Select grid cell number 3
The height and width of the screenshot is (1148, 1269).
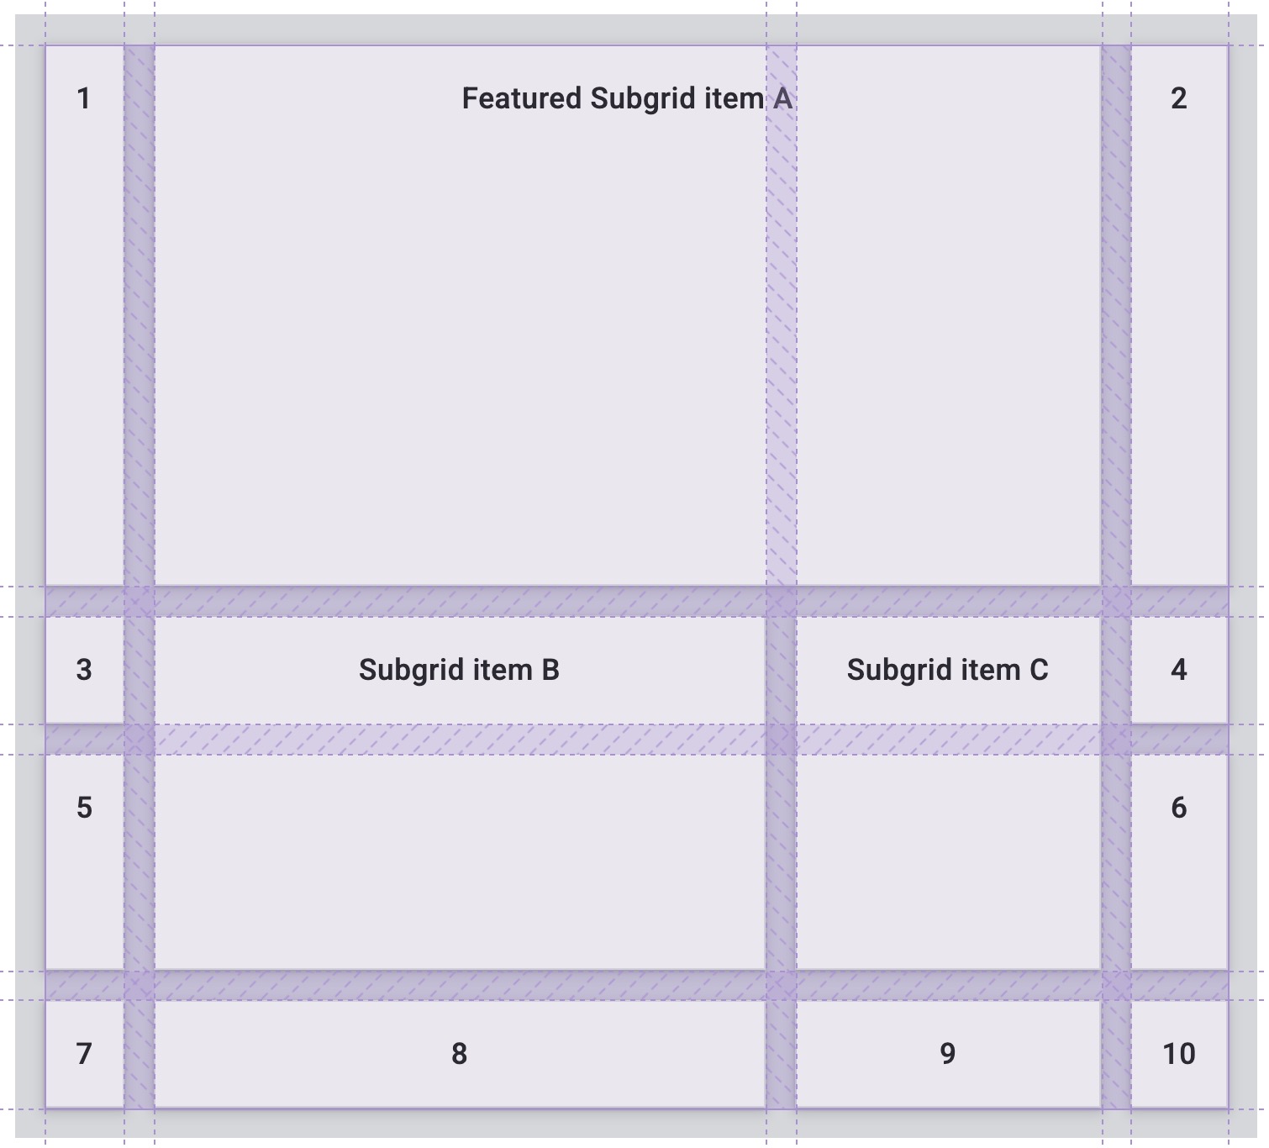pyautogui.click(x=84, y=670)
